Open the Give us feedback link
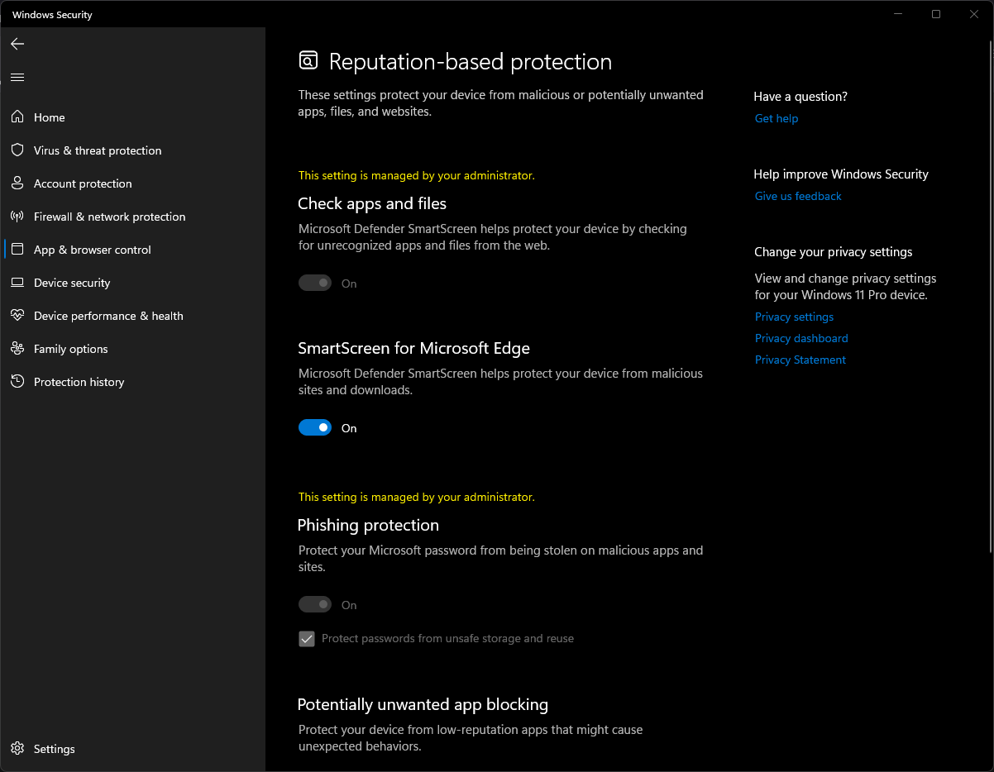994x772 pixels. tap(797, 196)
